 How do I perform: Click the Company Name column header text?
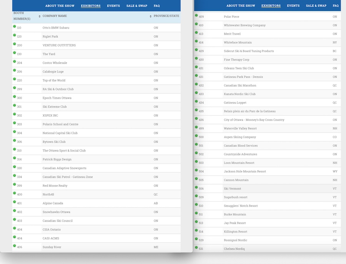55,16
